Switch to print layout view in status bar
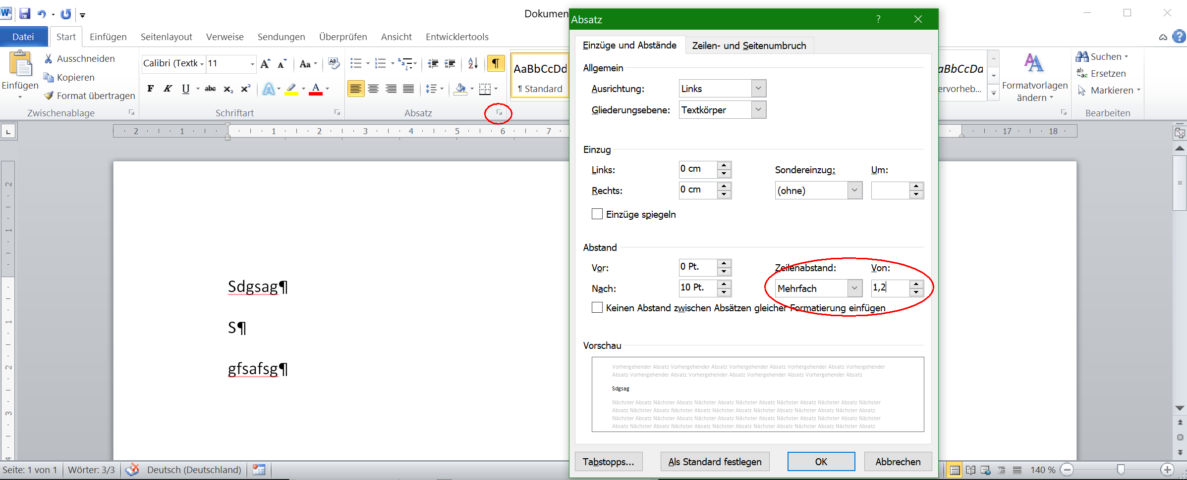This screenshot has width=1187, height=480. [955, 470]
